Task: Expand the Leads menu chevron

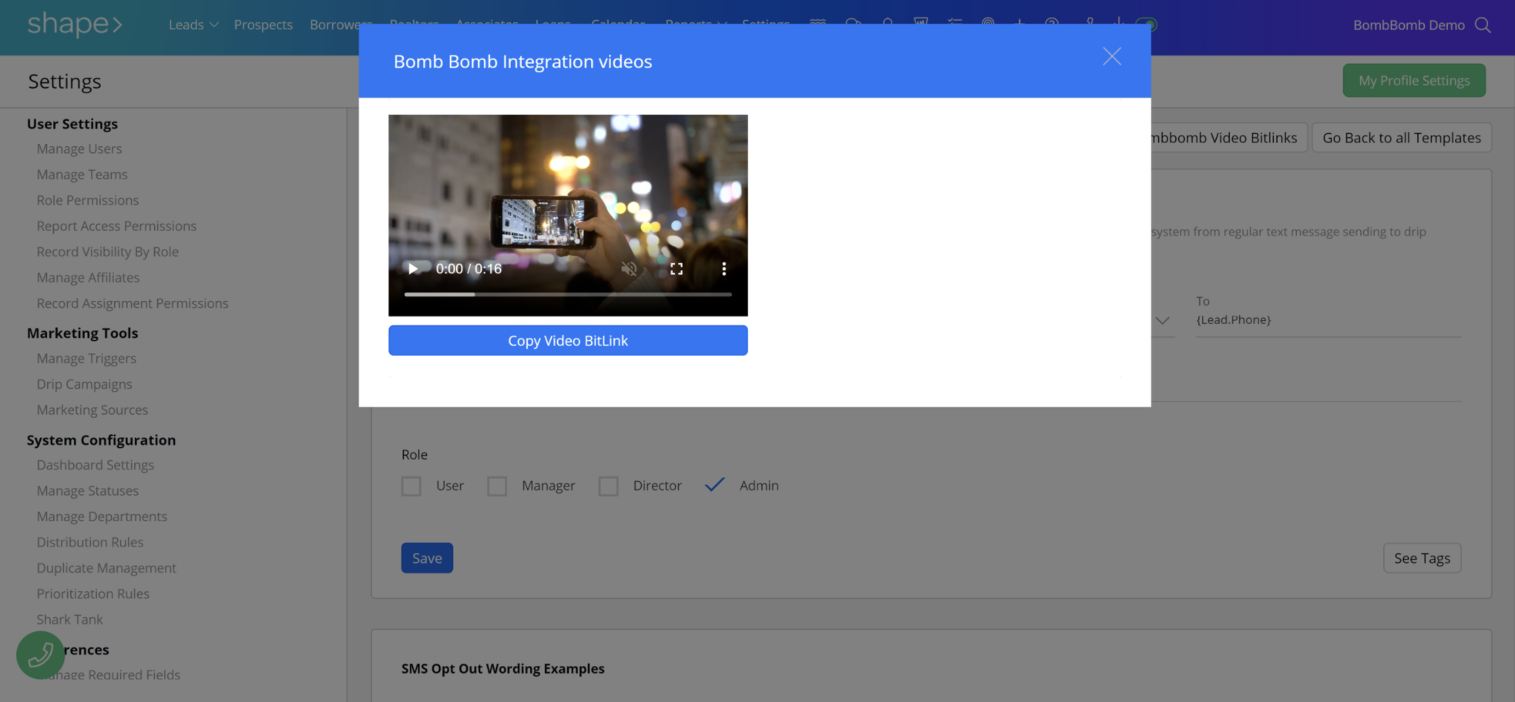Action: tap(214, 25)
